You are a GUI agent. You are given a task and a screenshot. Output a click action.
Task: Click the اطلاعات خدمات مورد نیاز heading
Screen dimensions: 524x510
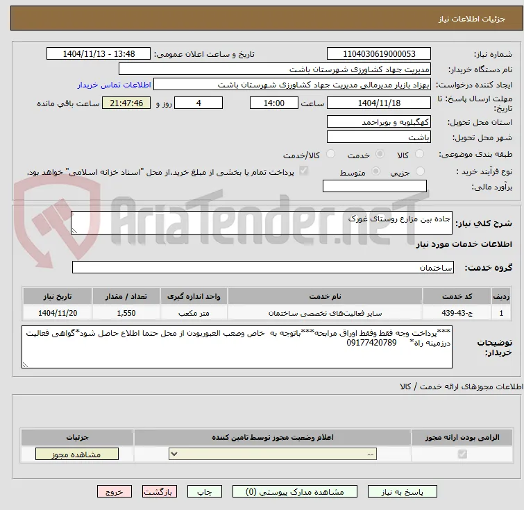click(464, 244)
